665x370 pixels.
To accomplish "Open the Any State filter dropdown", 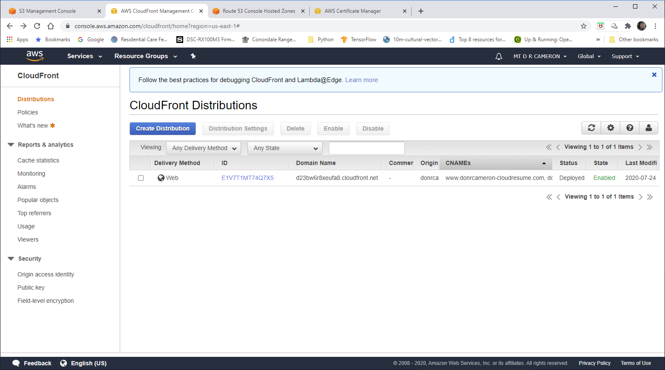I will pos(285,148).
